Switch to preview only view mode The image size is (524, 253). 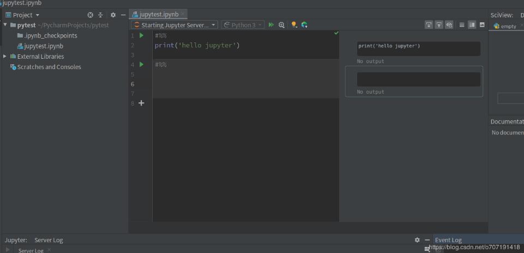coord(482,25)
